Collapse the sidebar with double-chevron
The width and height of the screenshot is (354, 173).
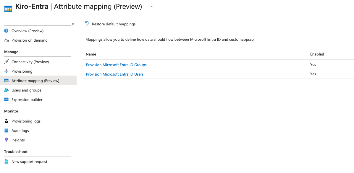coord(73,24)
